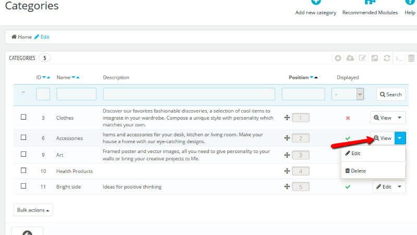417x235 pixels.
Task: Open Recommended Modules puzzle icon
Action: [x=370, y=2]
